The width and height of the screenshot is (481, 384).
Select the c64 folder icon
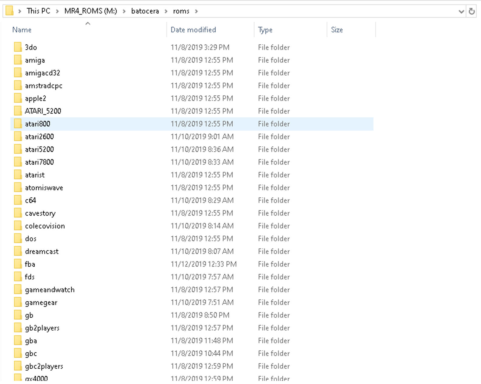(18, 201)
